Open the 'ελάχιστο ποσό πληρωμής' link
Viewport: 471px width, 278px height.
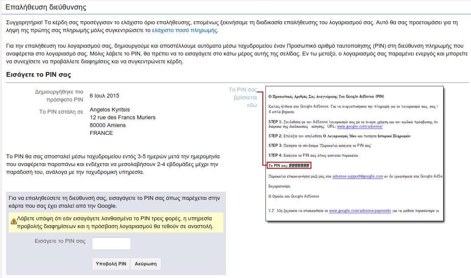(184, 30)
